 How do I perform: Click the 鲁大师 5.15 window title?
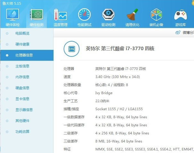click(x=12, y=3)
